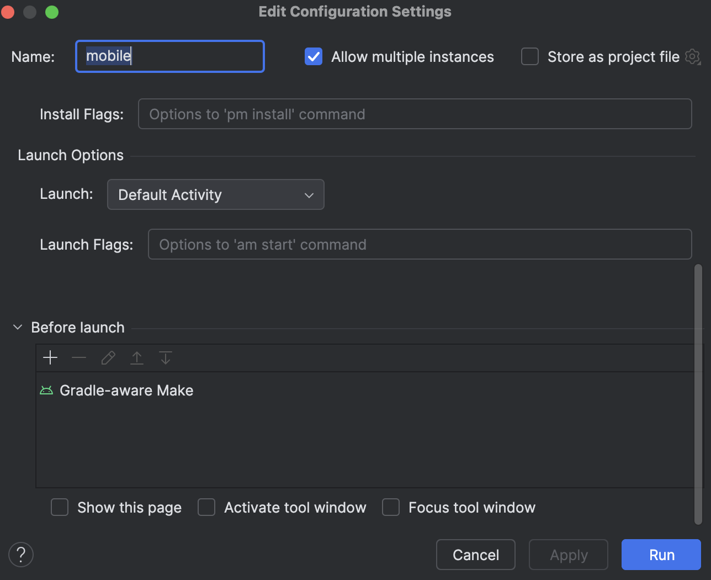Collapse the Before launch section

pos(18,328)
